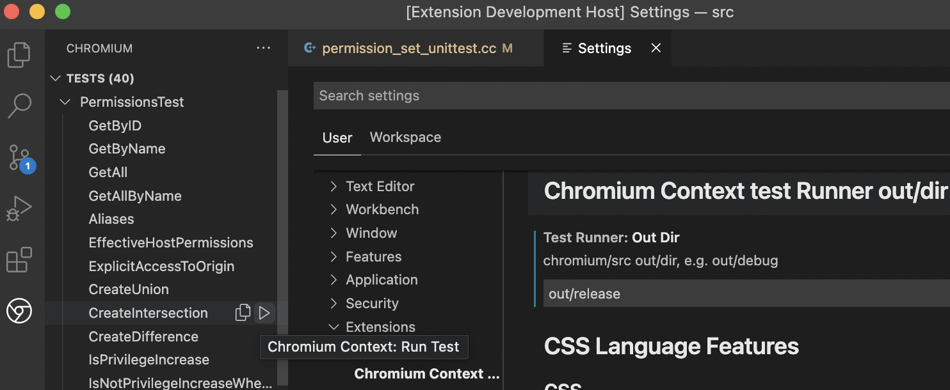Open the Chromium panel more actions menu
Image resolution: width=950 pixels, height=390 pixels.
tap(263, 49)
